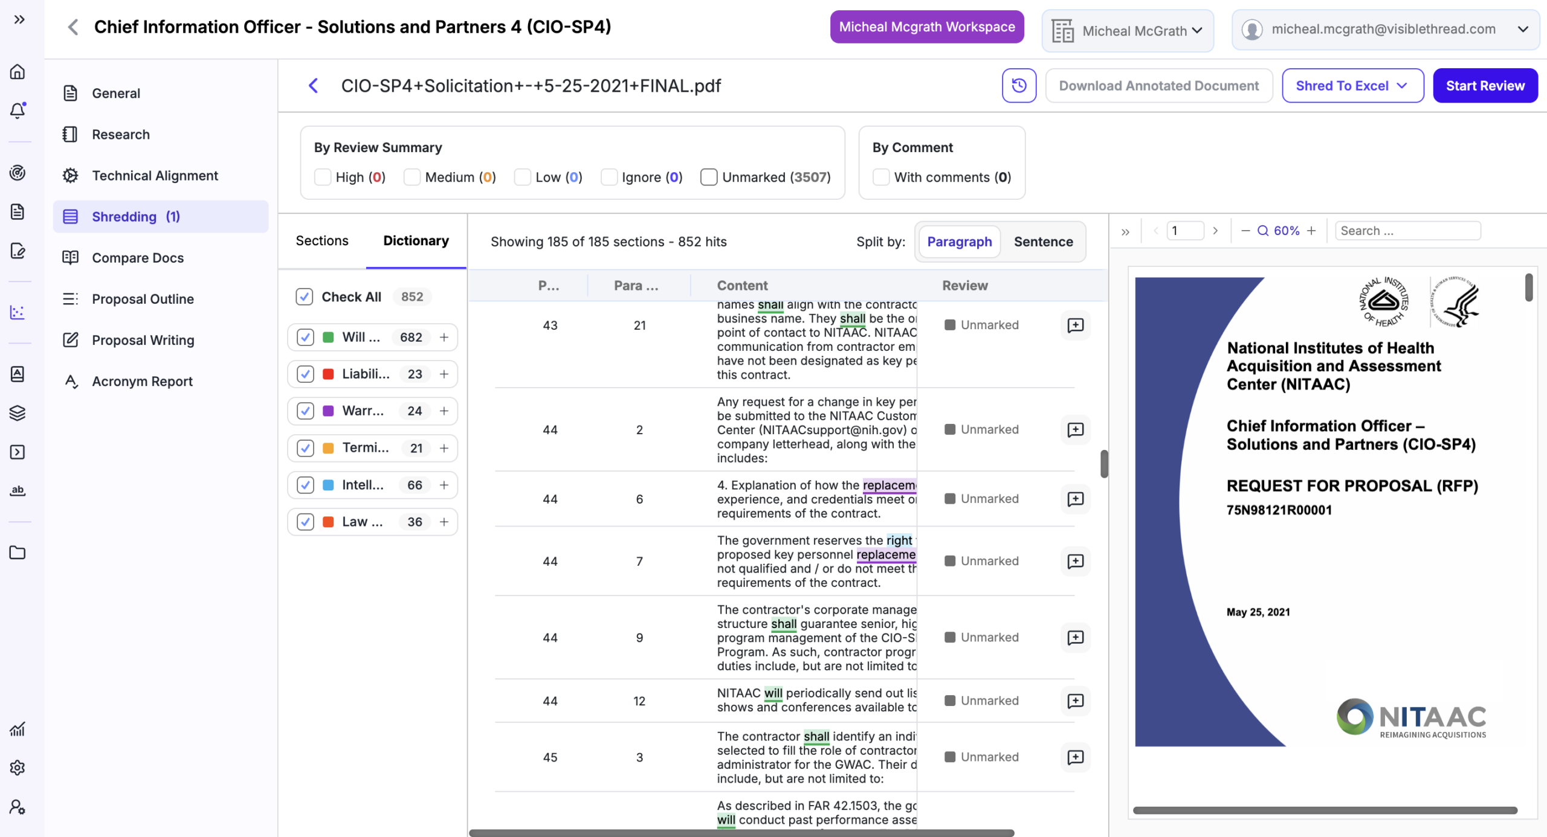Click the 'ab' underline icon
Image resolution: width=1547 pixels, height=837 pixels.
[x=18, y=490]
